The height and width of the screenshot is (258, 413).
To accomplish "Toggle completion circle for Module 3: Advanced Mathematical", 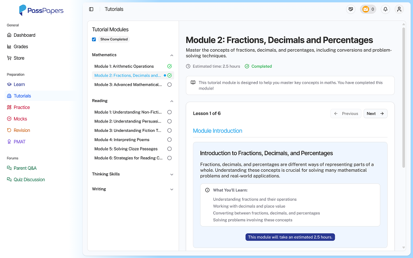I will tap(169, 85).
